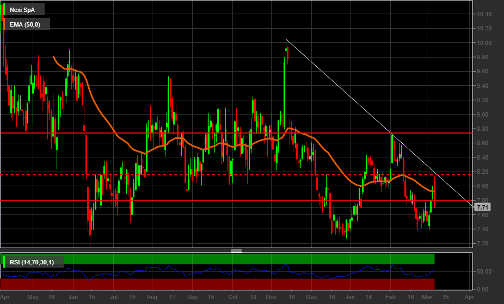Click the 8.40 price axis label
The width and height of the screenshot is (504, 304).
coord(484,157)
